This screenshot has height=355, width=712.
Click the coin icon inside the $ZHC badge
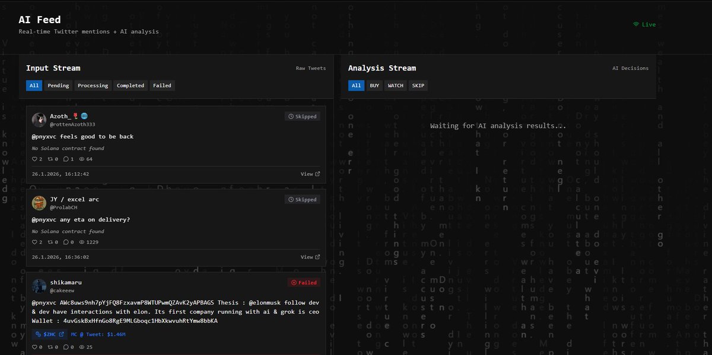[38, 334]
